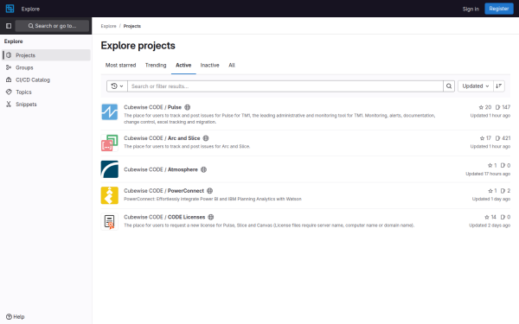This screenshot has width=519, height=324.
Task: Open the Projects sidebar item
Action: [x=46, y=55]
